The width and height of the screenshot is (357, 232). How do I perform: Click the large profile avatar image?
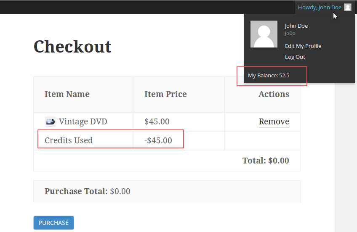264,34
